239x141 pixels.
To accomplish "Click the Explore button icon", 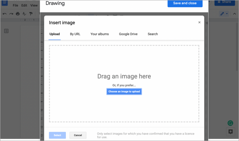I will pyautogui.click(x=231, y=131).
